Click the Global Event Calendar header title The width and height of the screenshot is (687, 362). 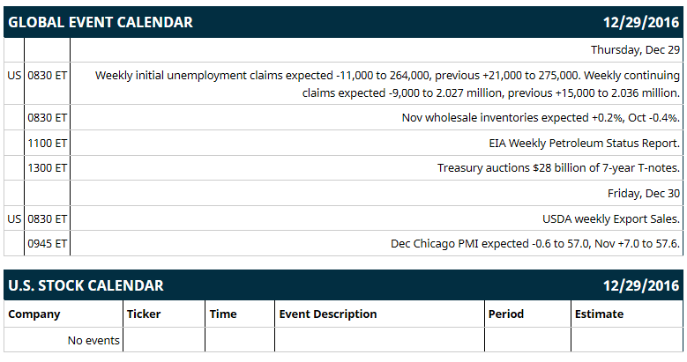[101, 22]
